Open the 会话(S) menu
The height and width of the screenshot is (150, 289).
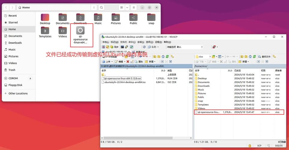pyautogui.click(x=141, y=42)
